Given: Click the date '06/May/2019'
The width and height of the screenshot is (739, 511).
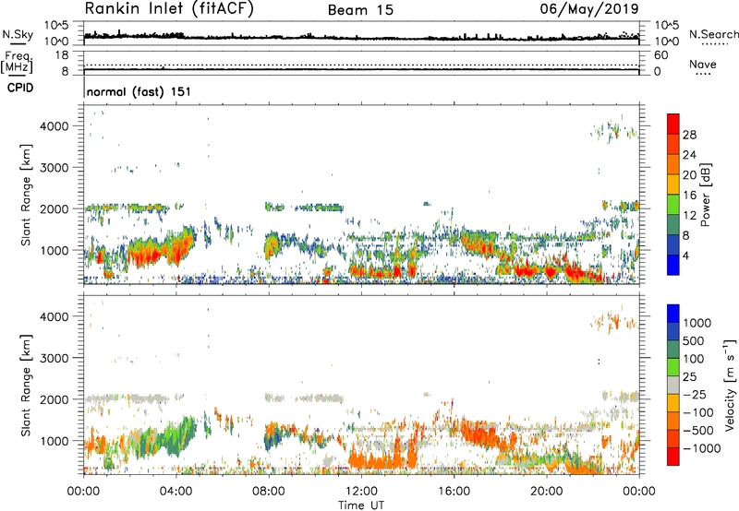Looking at the screenshot, I should click(x=589, y=8).
